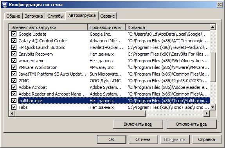This screenshot has height=148, width=225.
Task: Select the Adobe Acrobat entry name
Action: point(33,87)
